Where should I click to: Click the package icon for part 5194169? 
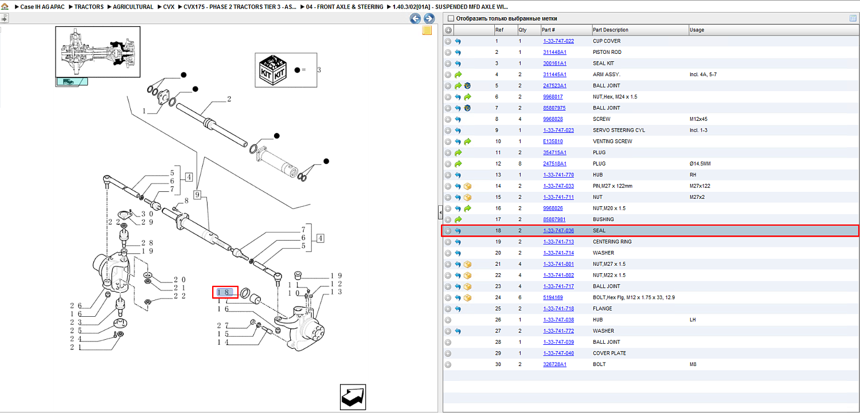coord(467,298)
